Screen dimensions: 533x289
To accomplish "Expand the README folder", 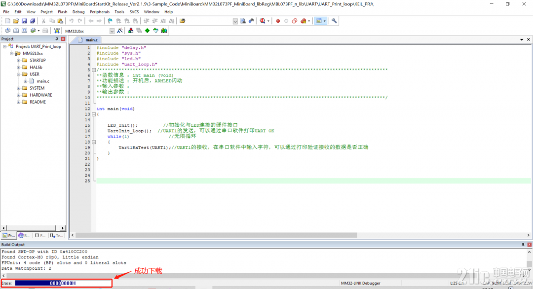I will tap(18, 102).
